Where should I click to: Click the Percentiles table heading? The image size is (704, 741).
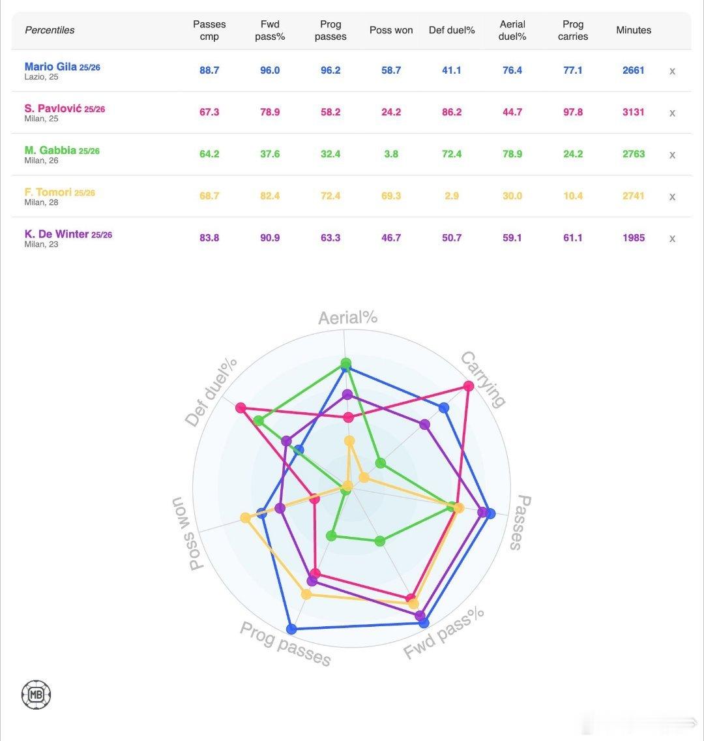tap(50, 30)
